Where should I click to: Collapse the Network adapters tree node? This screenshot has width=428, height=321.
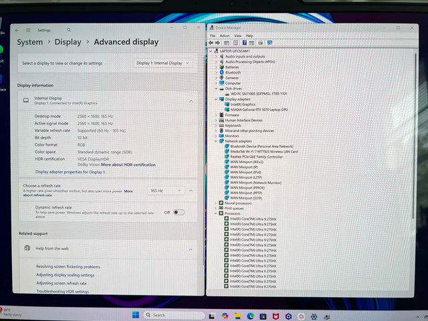(216, 141)
